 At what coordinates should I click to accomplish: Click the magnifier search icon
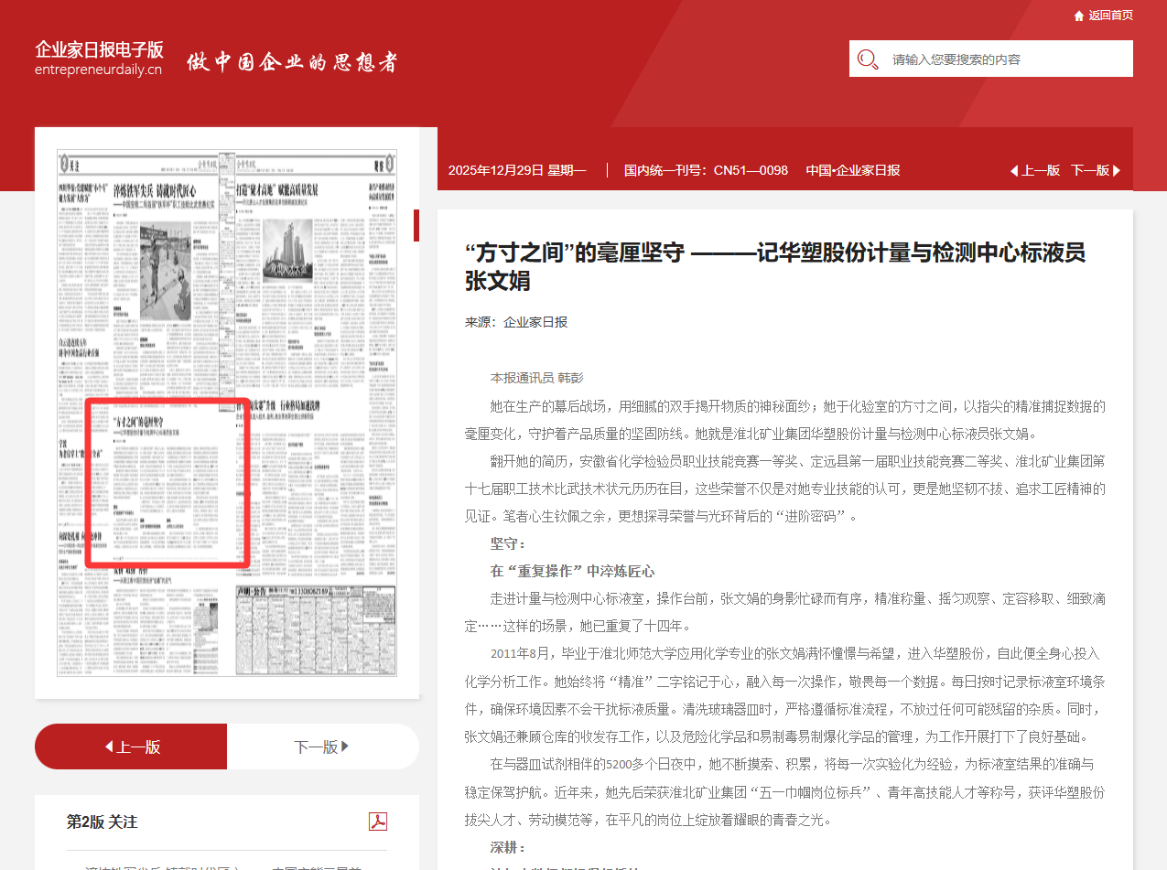pos(867,59)
